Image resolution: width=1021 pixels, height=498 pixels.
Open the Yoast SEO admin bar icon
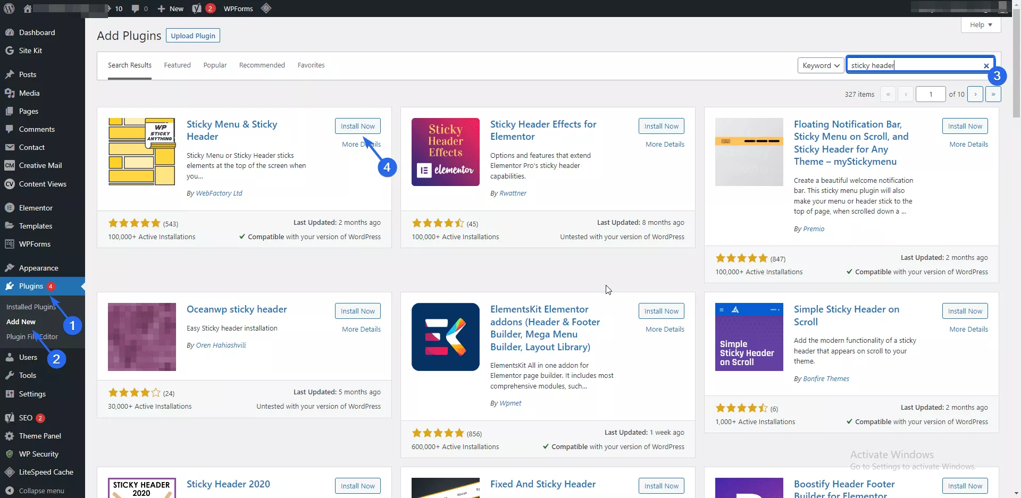tap(197, 9)
